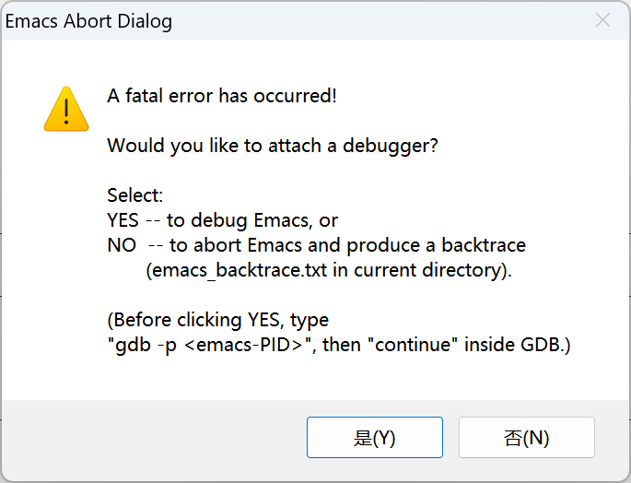Click the "A fatal error has occurred!" message
631x483 pixels.
[x=222, y=96]
